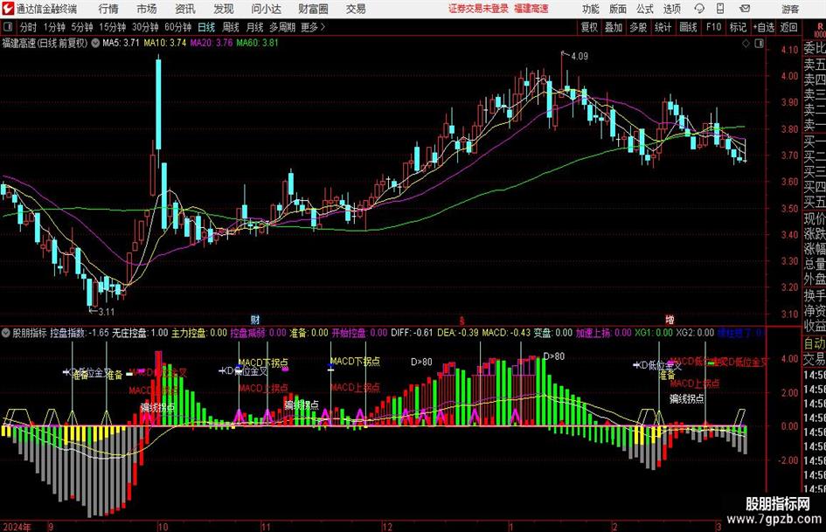The height and width of the screenshot is (532, 826).
Task: Open the 交易 menu
Action: (x=356, y=9)
